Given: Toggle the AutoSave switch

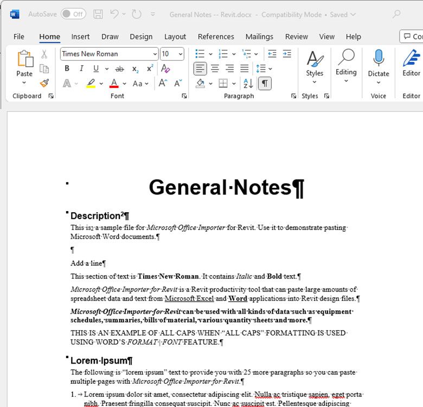Looking at the screenshot, I should [x=73, y=14].
